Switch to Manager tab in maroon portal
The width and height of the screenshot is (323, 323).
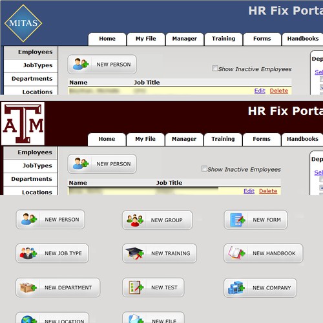coord(184,140)
